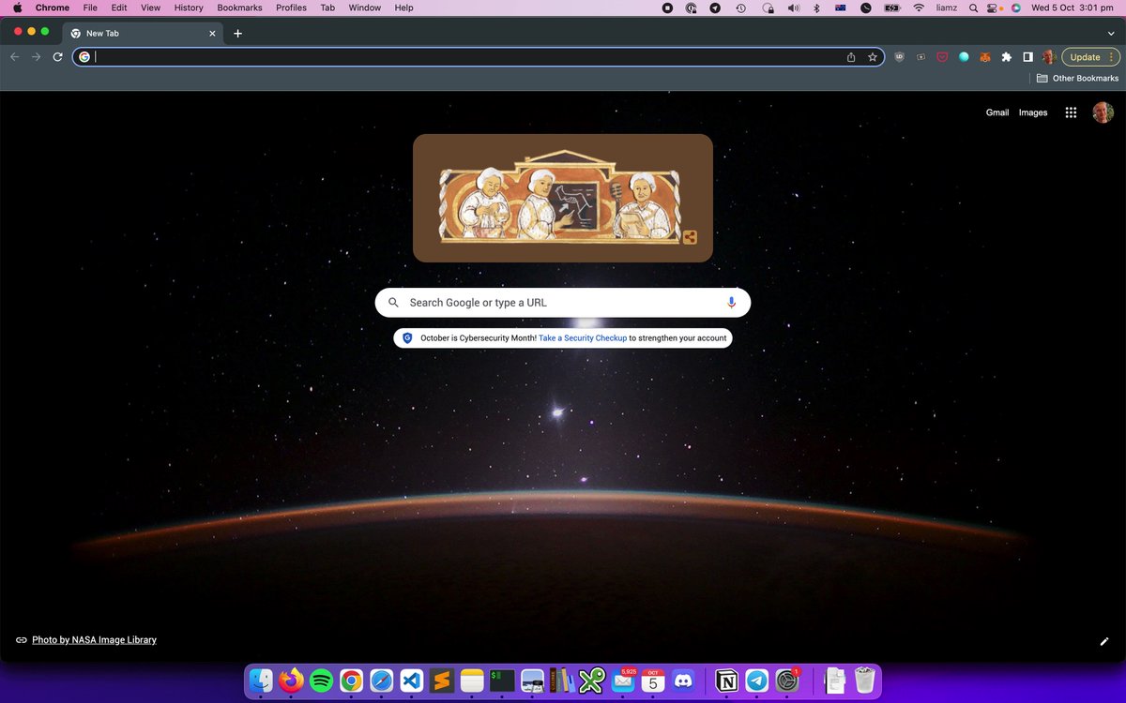
Task: Open Discord from the dock
Action: pos(683,680)
